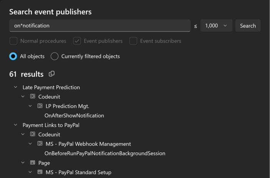270x178 pixels.
Task: Select Codeunit label under Payment Links to PayPal
Action: point(49,135)
